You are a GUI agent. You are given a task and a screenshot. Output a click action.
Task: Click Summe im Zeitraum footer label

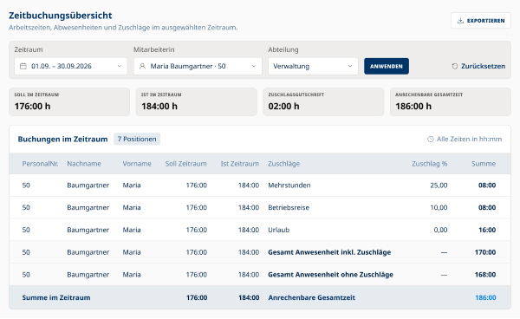[x=56, y=298]
